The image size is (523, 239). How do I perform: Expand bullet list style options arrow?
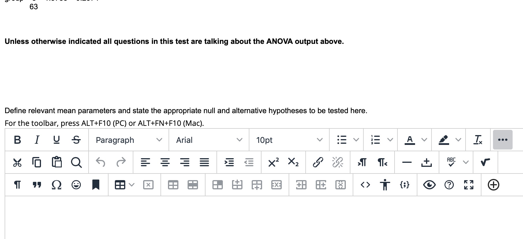tap(356, 140)
